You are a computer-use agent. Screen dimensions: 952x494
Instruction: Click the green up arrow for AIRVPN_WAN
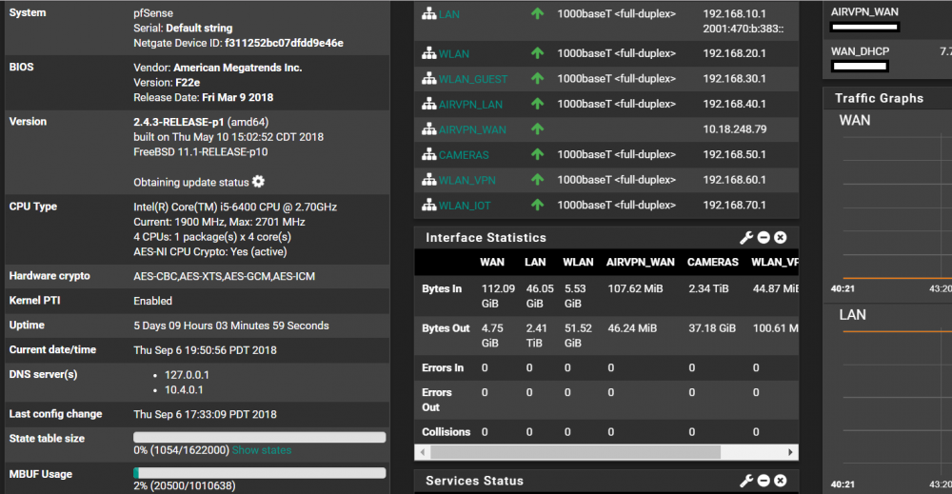pyautogui.click(x=537, y=128)
